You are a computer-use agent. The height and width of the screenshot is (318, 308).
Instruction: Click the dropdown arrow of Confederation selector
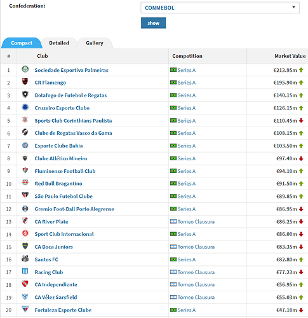(293, 8)
